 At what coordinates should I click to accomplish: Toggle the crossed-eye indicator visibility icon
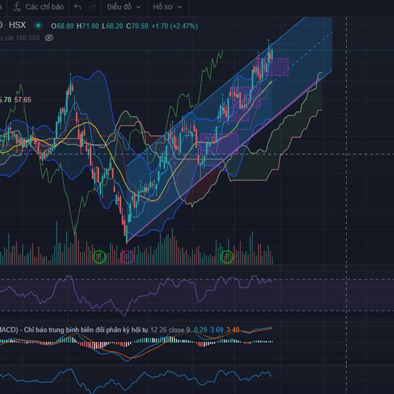click(49, 38)
